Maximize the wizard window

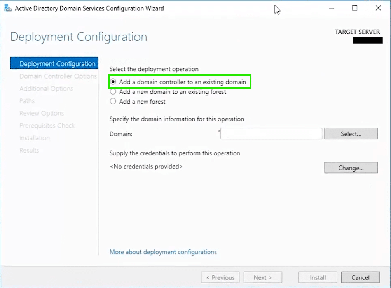pyautogui.click(x=354, y=8)
